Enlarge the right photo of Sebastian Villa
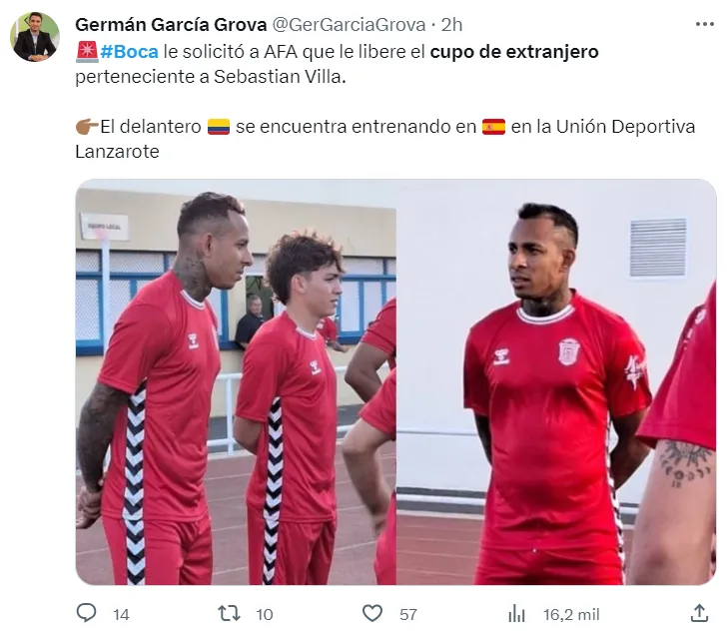This screenshot has width=728, height=632. click(556, 381)
